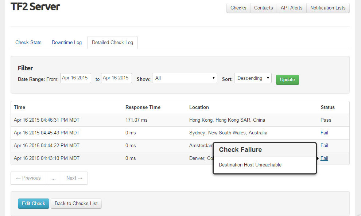This screenshot has height=216, width=361.
Task: Select timestamp Apr 16 2015 04:43:10 PM MDT
Action: click(x=47, y=158)
